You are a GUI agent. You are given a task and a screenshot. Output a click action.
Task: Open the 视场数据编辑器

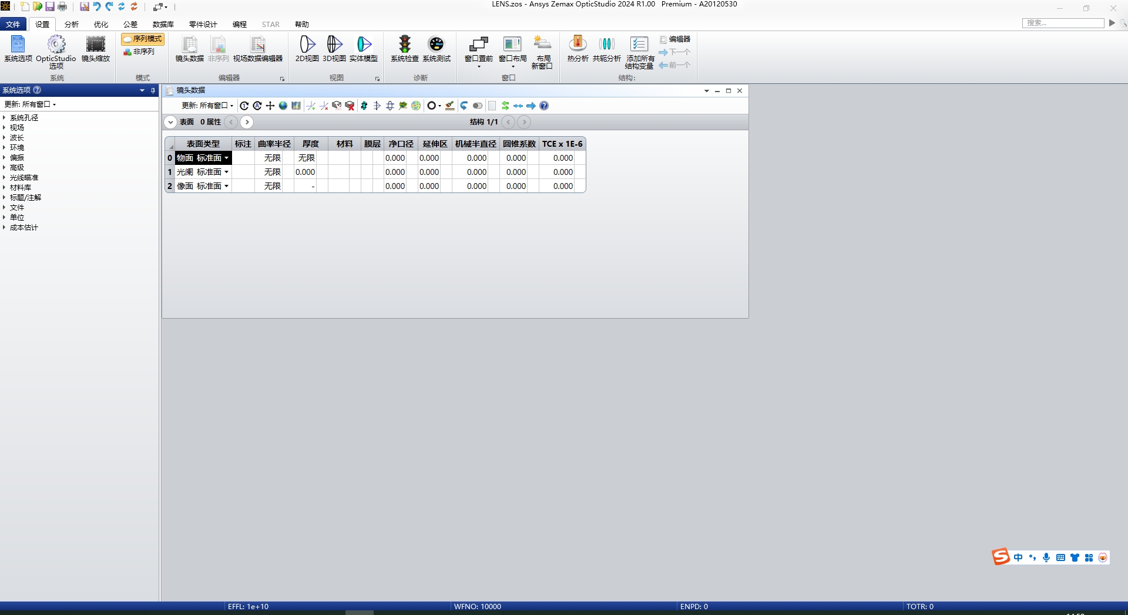tap(258, 50)
